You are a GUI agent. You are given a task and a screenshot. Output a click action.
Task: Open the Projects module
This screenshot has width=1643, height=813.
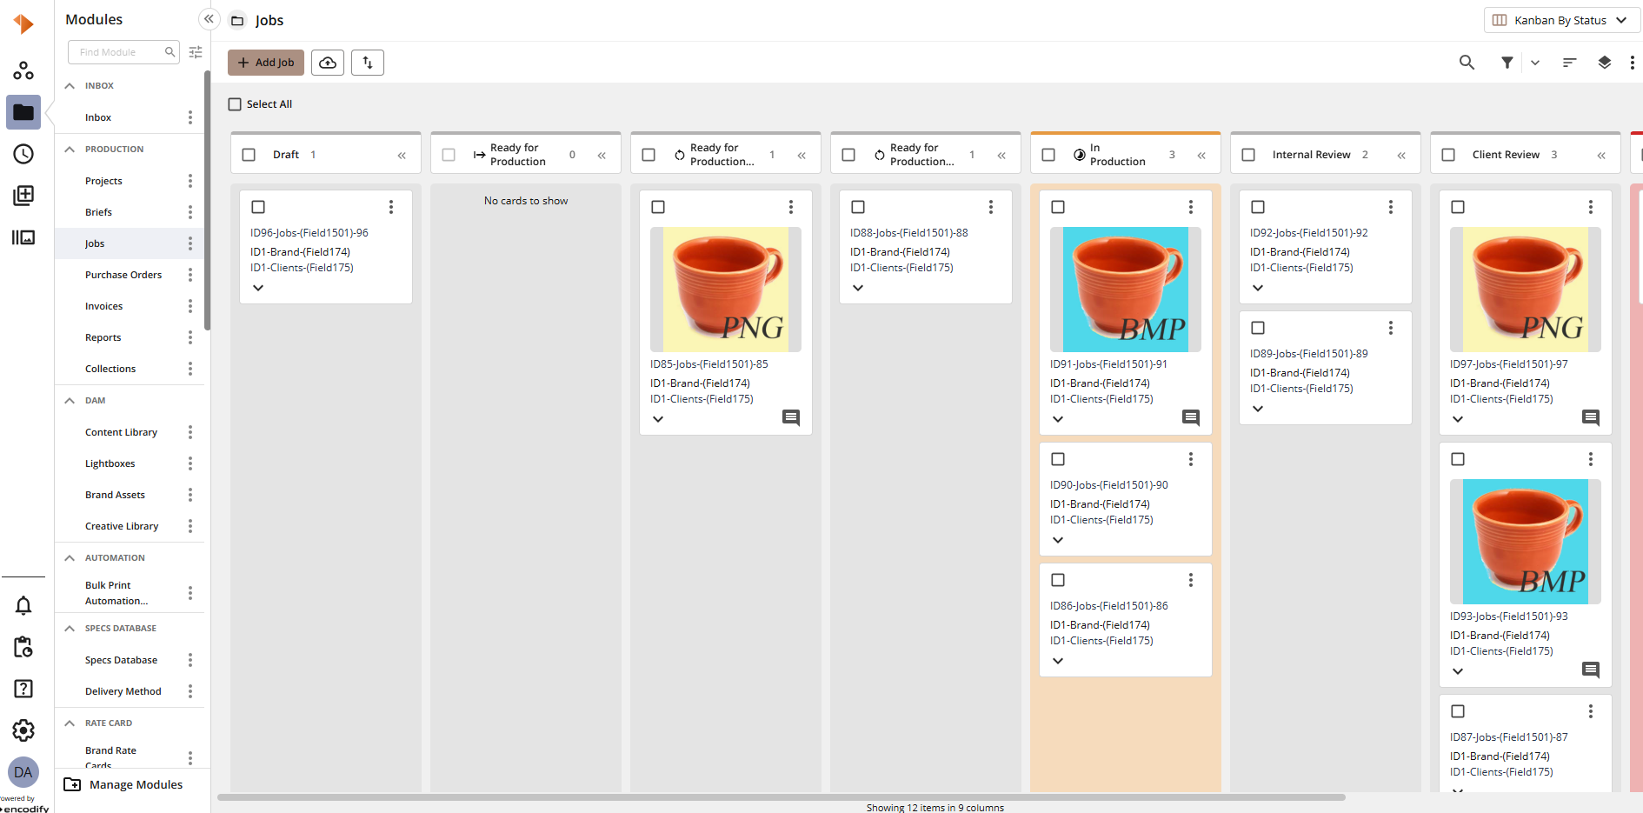(x=103, y=181)
